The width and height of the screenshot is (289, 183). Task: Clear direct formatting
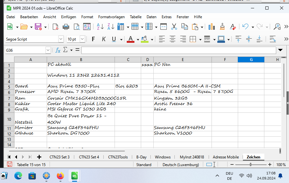pos(233,27)
